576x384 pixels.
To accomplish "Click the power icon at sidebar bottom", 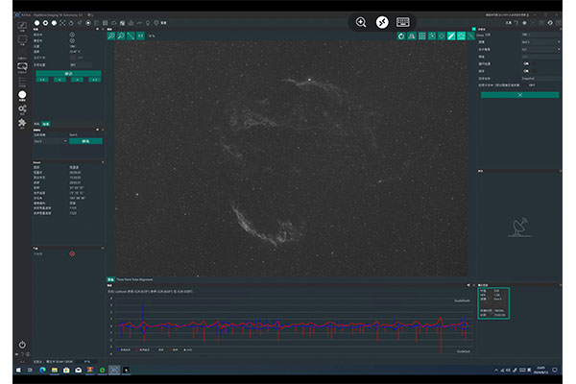I will [22, 344].
